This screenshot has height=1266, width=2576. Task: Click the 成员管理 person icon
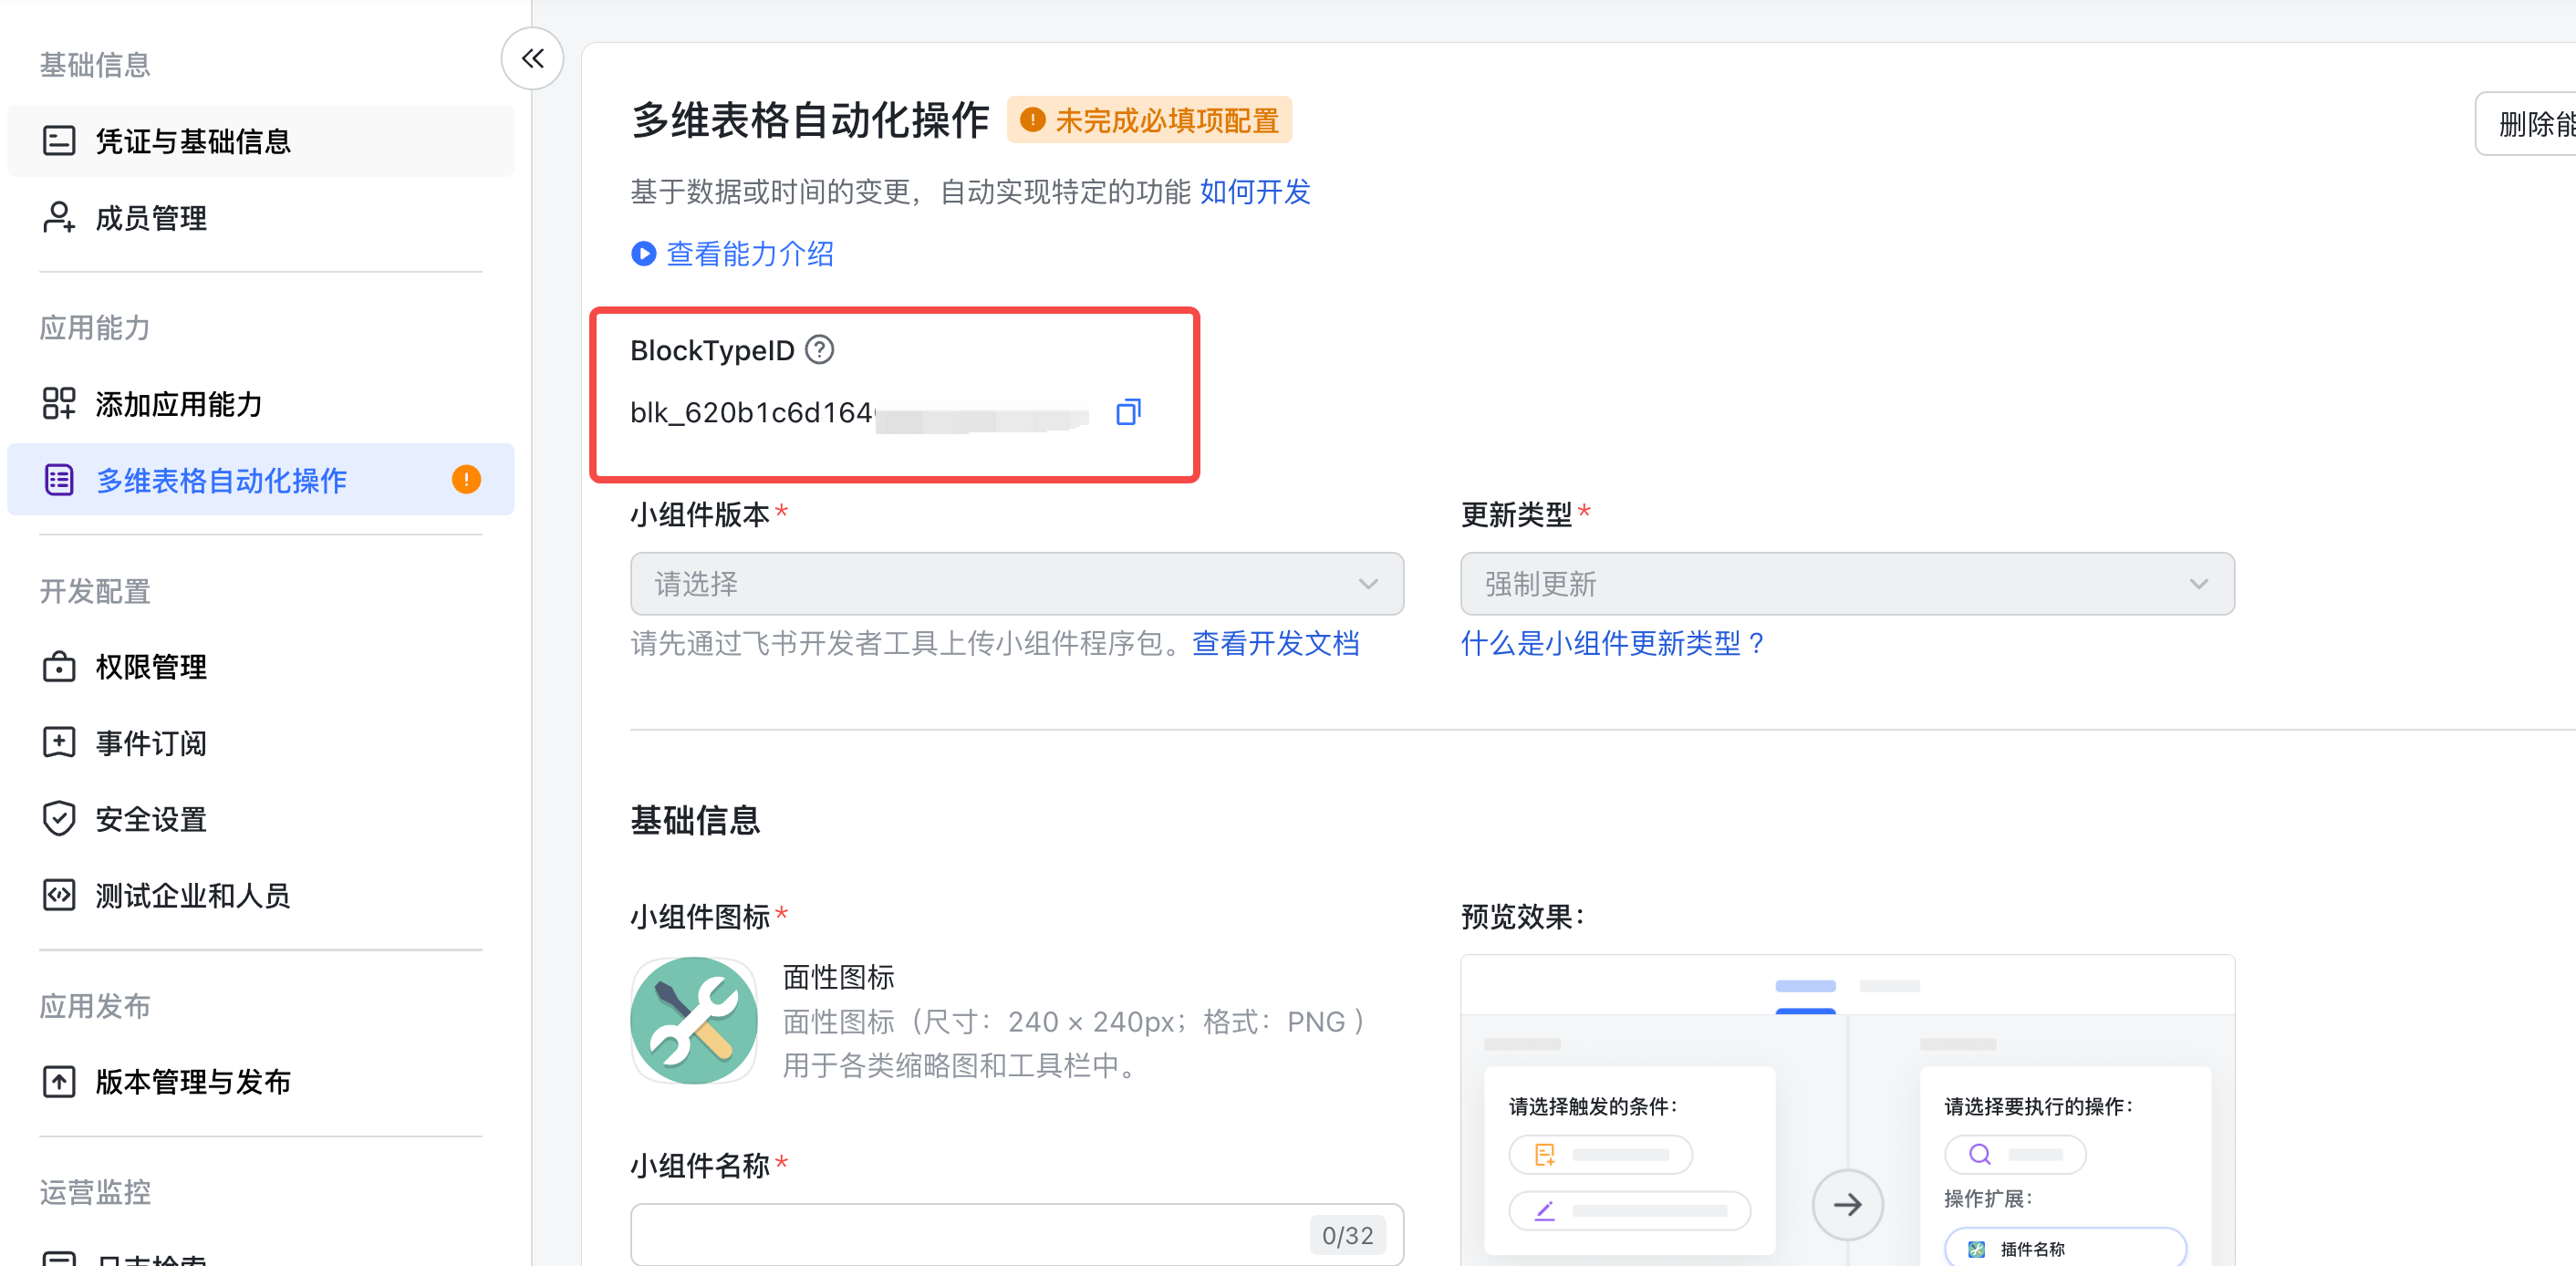pyautogui.click(x=59, y=217)
